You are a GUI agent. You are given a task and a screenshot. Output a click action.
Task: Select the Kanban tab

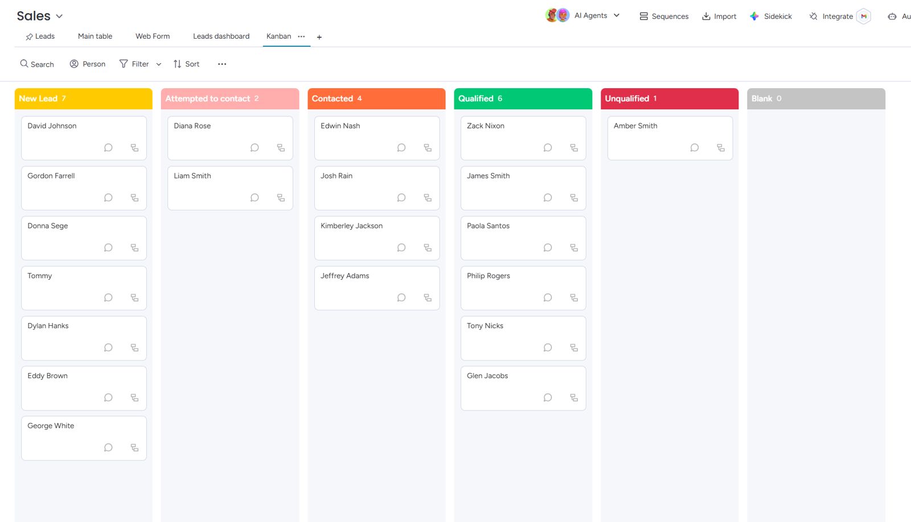click(x=278, y=36)
